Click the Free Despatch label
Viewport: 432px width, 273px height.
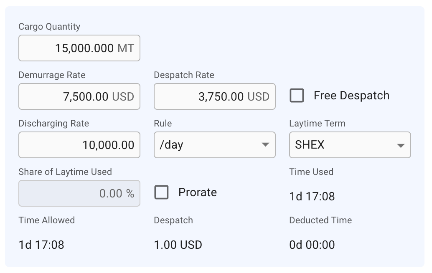(x=351, y=96)
